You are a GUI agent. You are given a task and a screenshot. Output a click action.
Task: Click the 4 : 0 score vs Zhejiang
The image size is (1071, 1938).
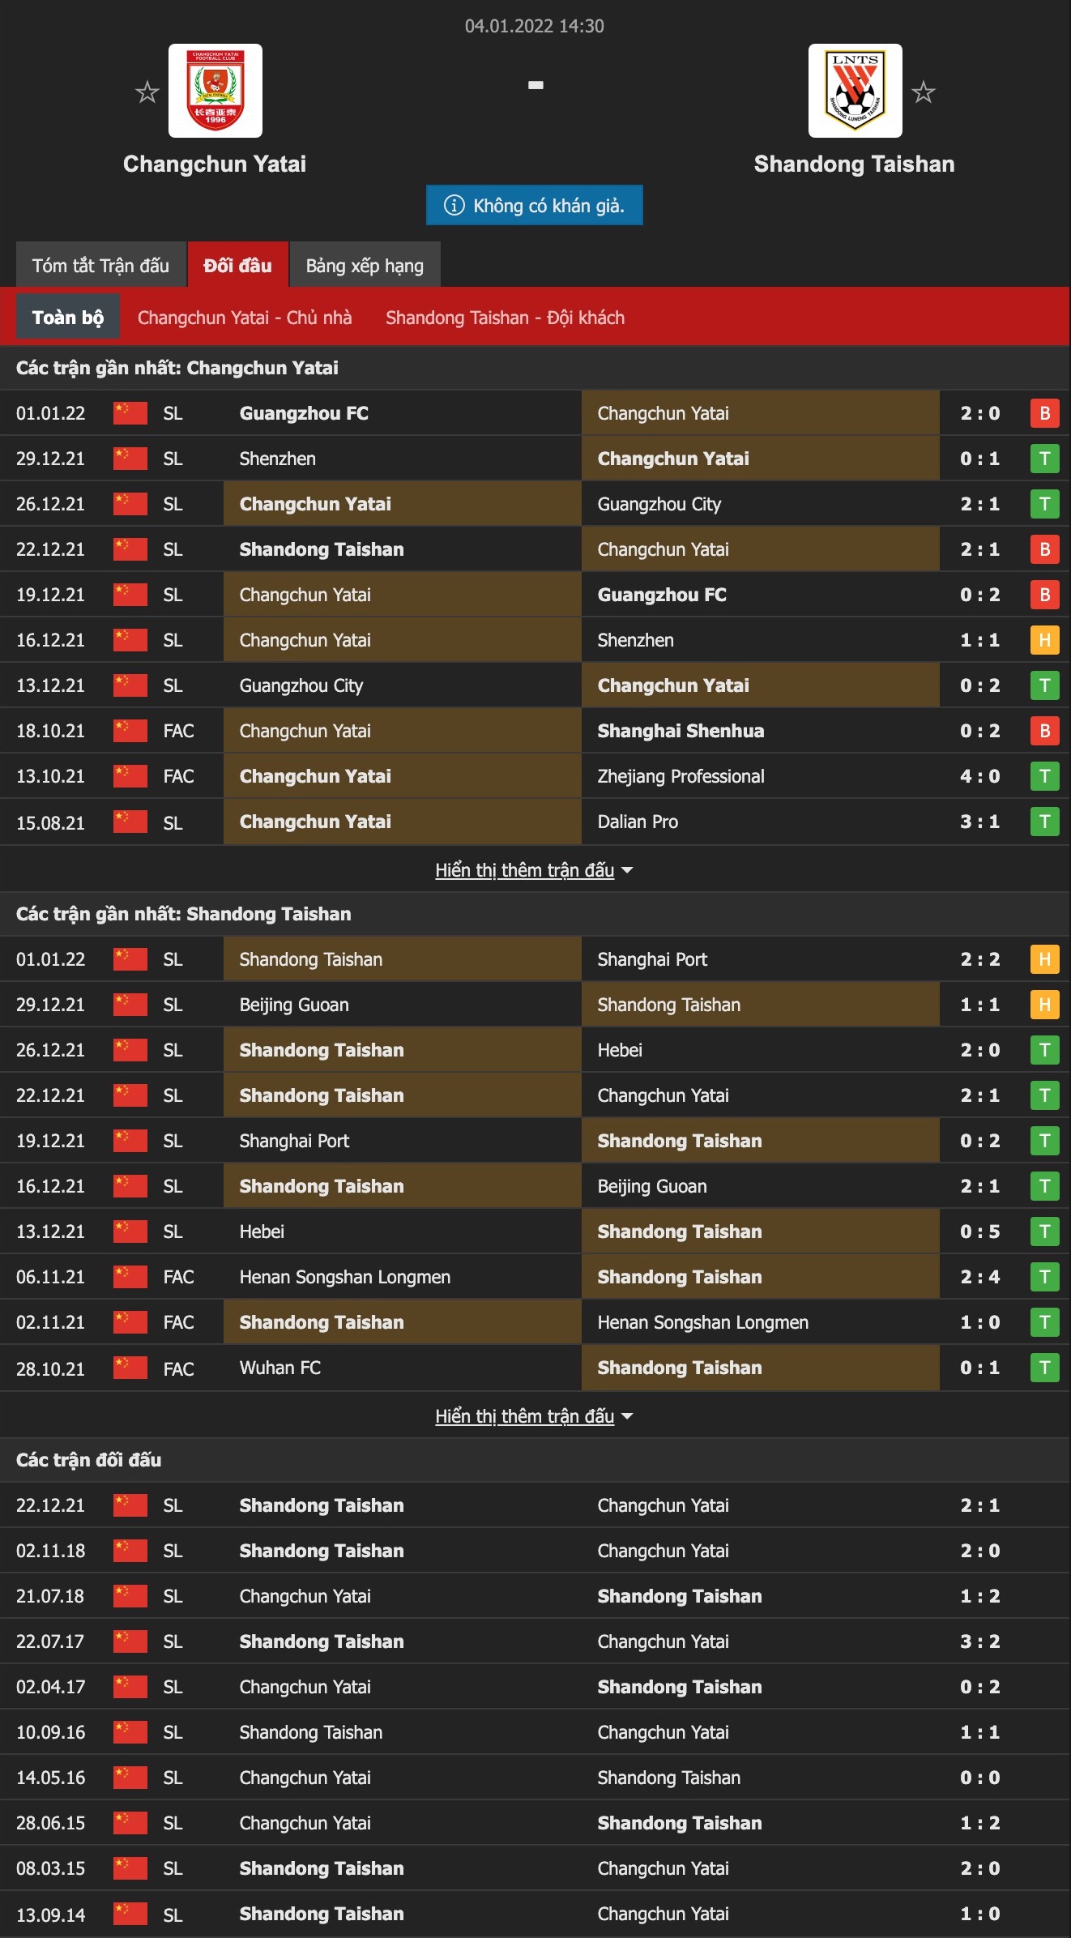pyautogui.click(x=980, y=776)
